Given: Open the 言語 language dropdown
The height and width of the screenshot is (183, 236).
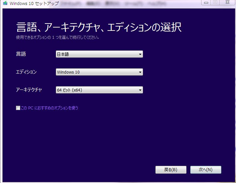Looking at the screenshot, I should coord(99,54).
